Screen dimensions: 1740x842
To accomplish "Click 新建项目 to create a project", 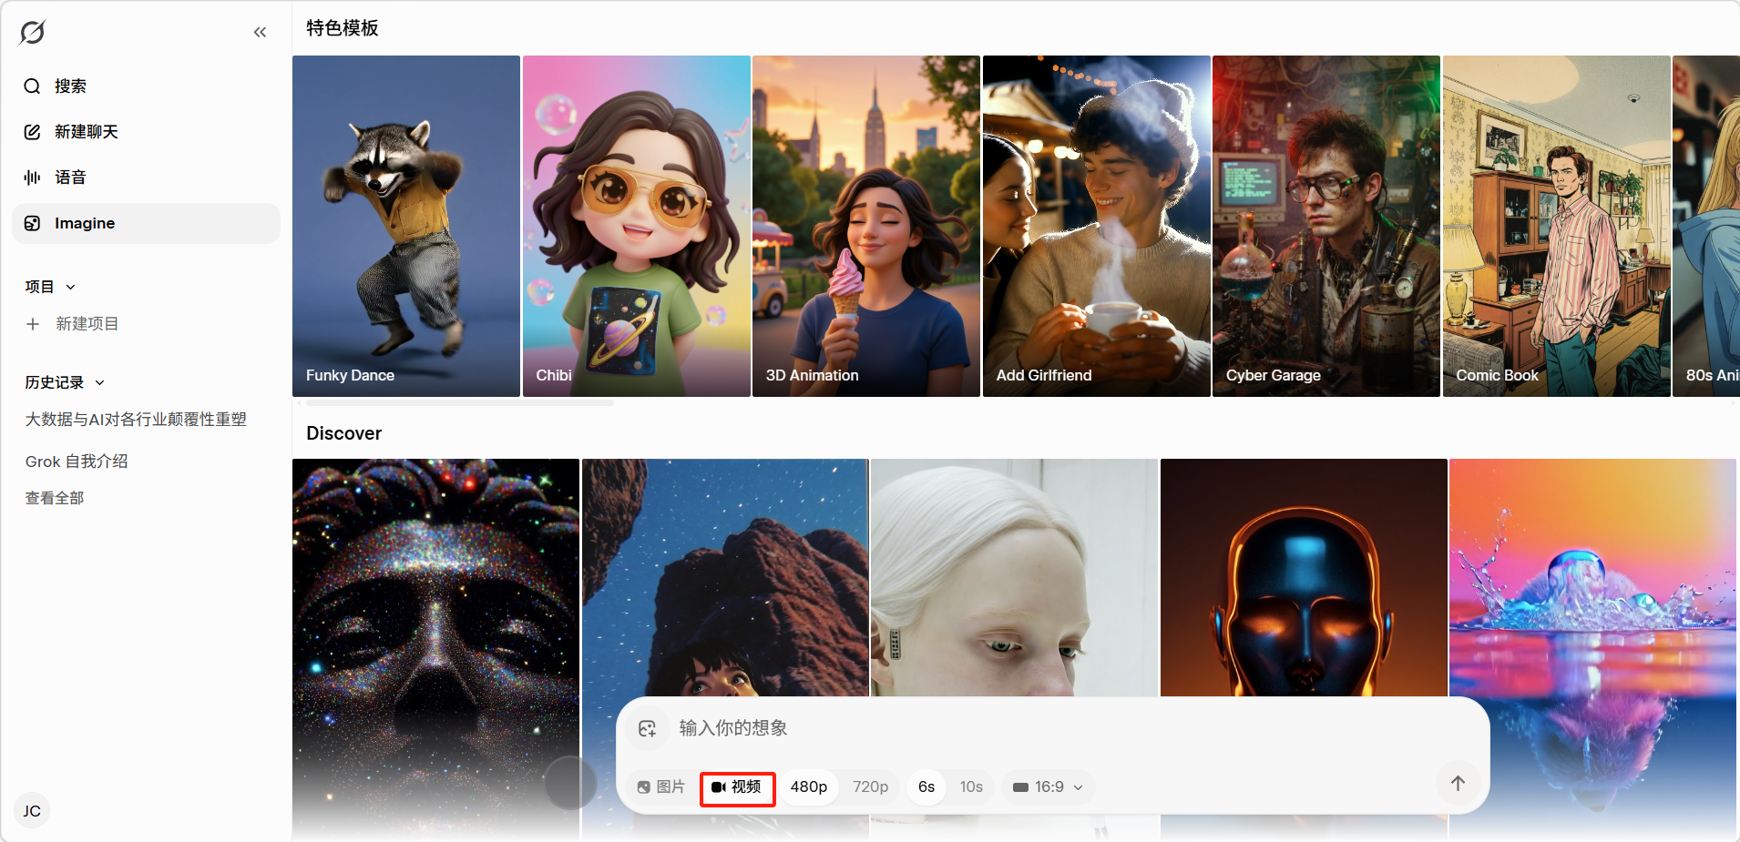I will pos(86,324).
